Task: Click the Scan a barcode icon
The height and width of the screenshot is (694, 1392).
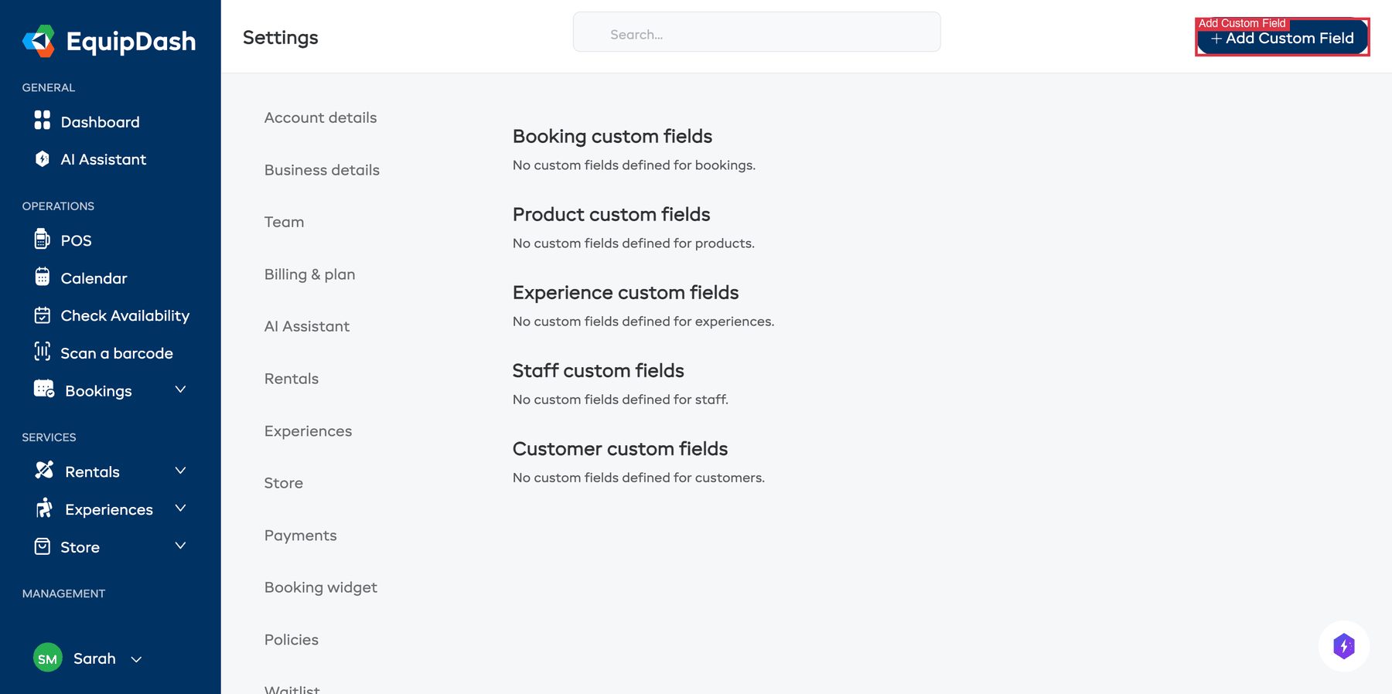Action: (43, 352)
